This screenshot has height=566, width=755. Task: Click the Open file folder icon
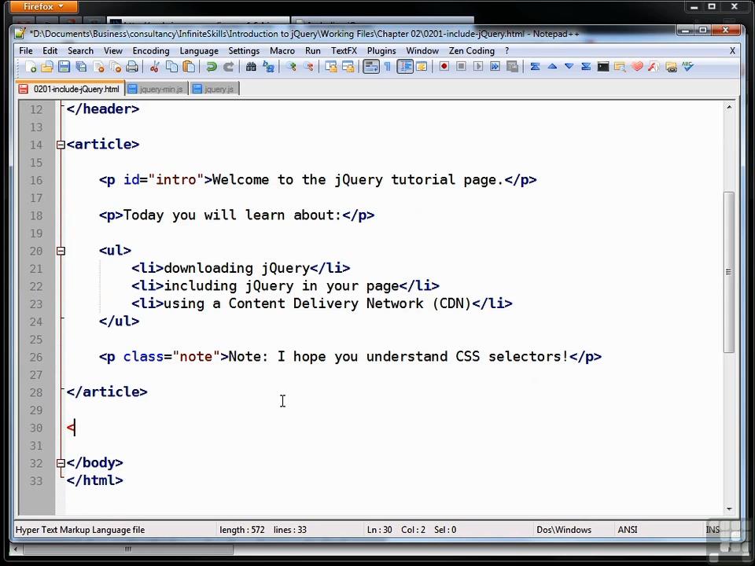[47, 67]
